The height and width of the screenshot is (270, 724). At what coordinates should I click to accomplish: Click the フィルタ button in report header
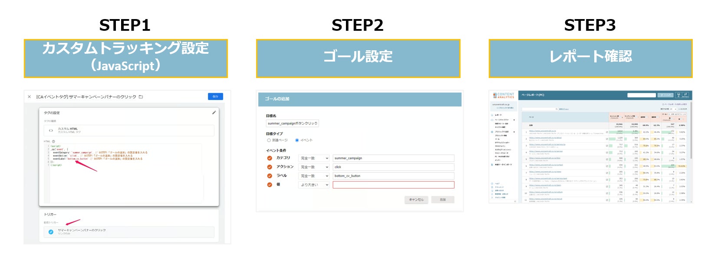tap(665, 95)
